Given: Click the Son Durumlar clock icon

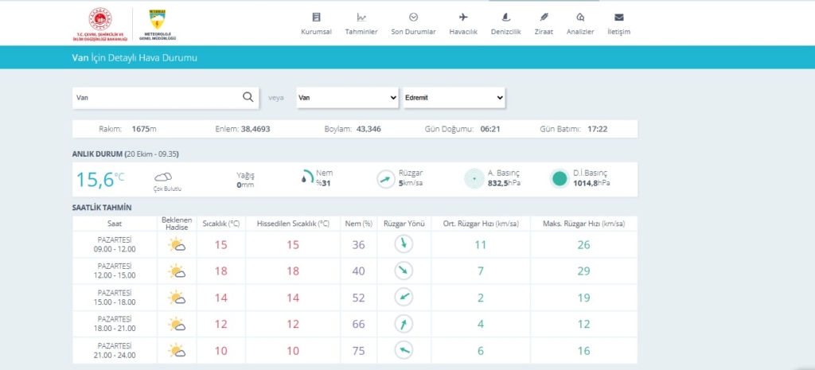Looking at the screenshot, I should [413, 18].
